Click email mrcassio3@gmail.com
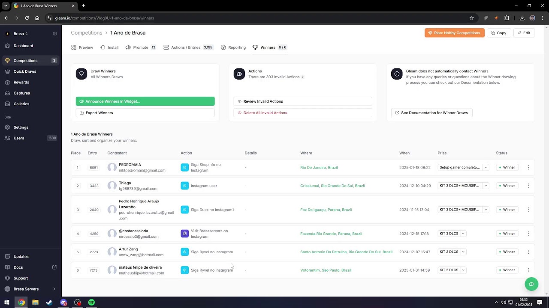 (139, 237)
